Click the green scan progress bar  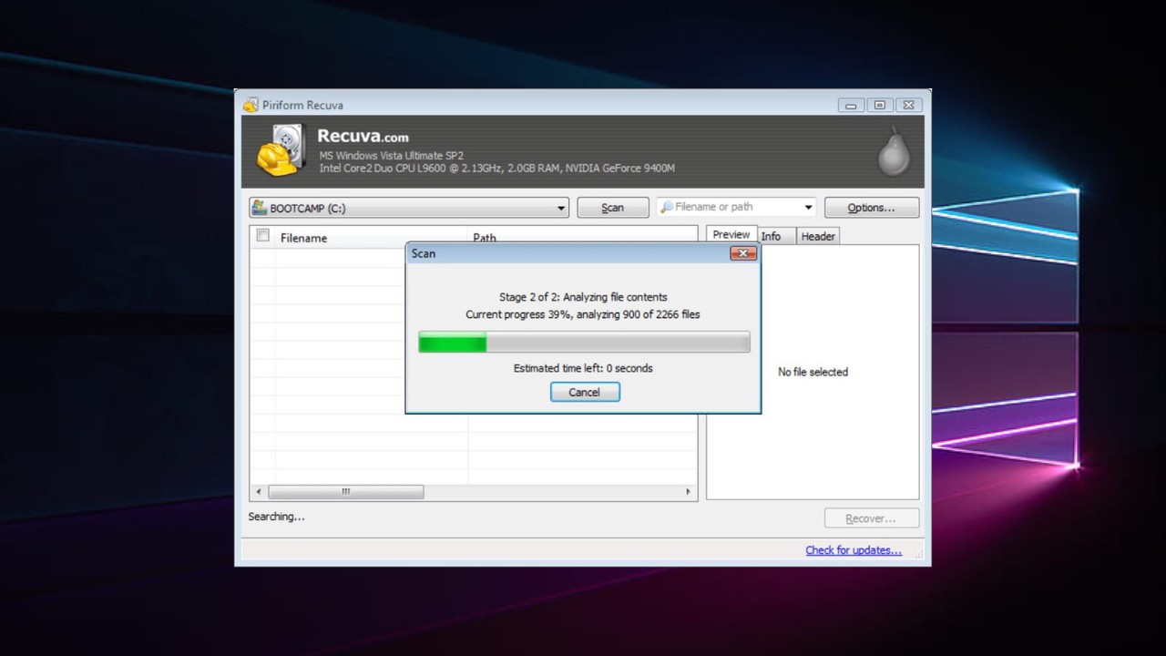(x=584, y=343)
